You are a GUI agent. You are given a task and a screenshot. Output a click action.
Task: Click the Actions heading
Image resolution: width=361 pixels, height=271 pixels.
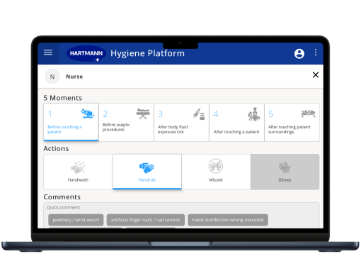point(56,148)
